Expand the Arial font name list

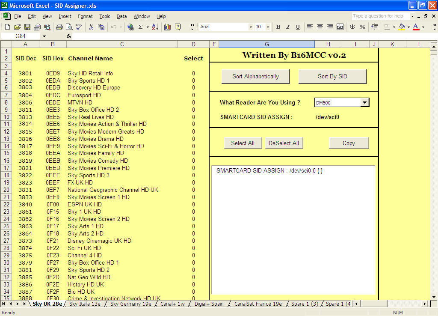[x=251, y=27]
